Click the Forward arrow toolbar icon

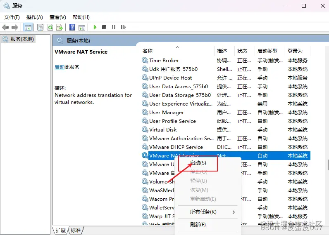[15, 27]
